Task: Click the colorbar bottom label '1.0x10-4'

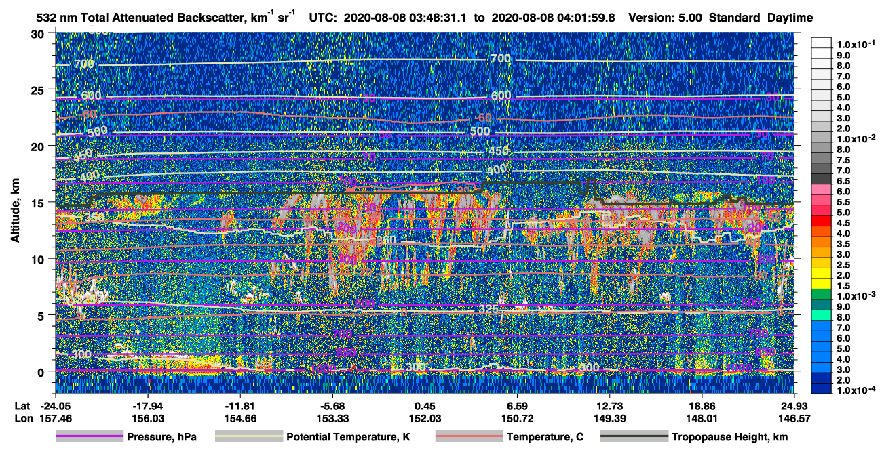Action: 855,391
